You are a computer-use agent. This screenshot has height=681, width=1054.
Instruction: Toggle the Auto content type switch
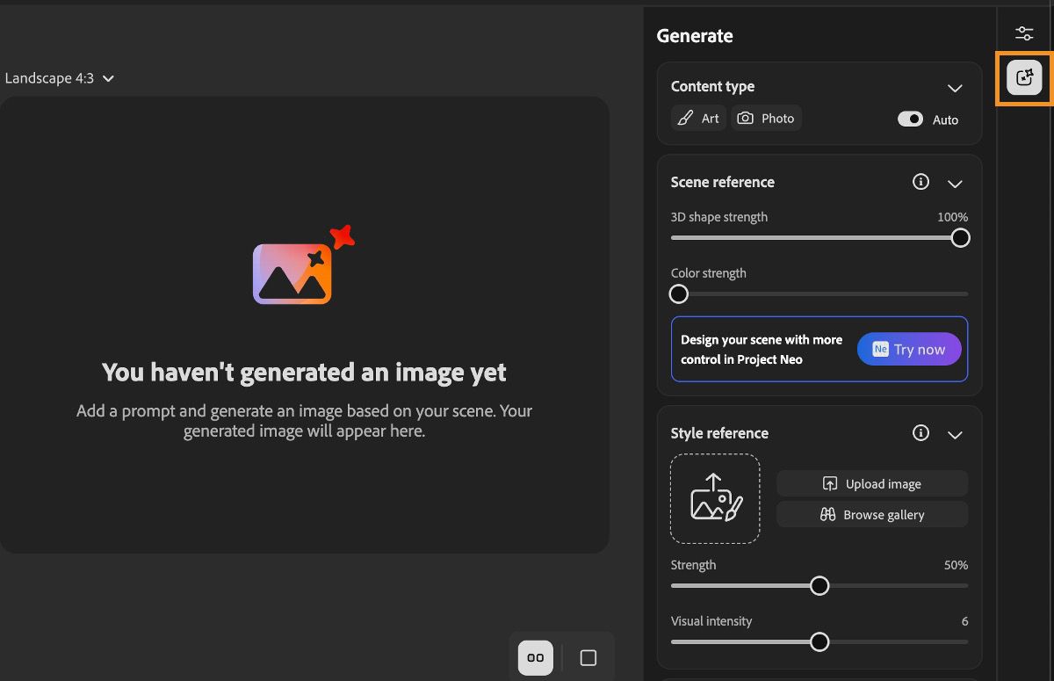(x=911, y=119)
